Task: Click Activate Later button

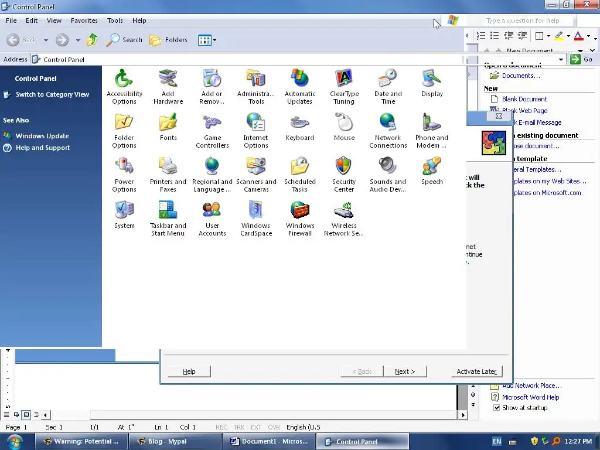Action: click(x=476, y=371)
